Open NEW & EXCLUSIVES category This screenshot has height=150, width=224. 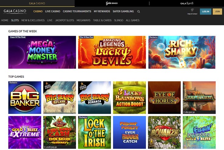pyautogui.click(x=33, y=20)
